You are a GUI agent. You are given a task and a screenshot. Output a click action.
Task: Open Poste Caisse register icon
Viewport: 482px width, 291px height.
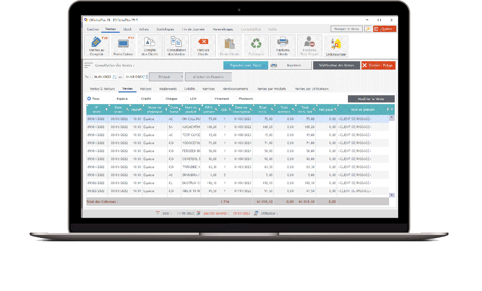point(123,46)
